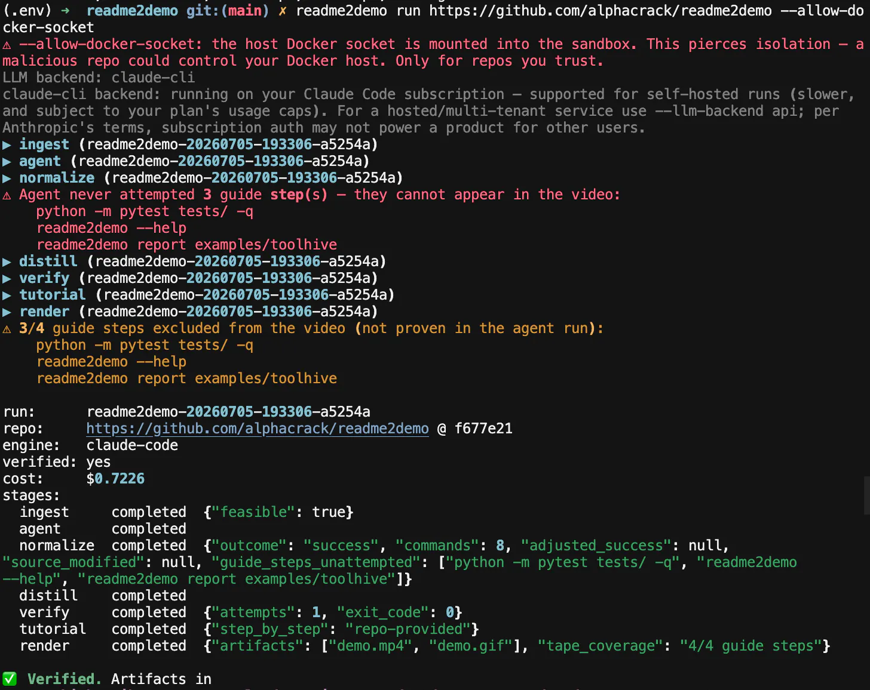Click the '(.env)' virtualenv prompt prefix
The image size is (870, 690).
(27, 11)
